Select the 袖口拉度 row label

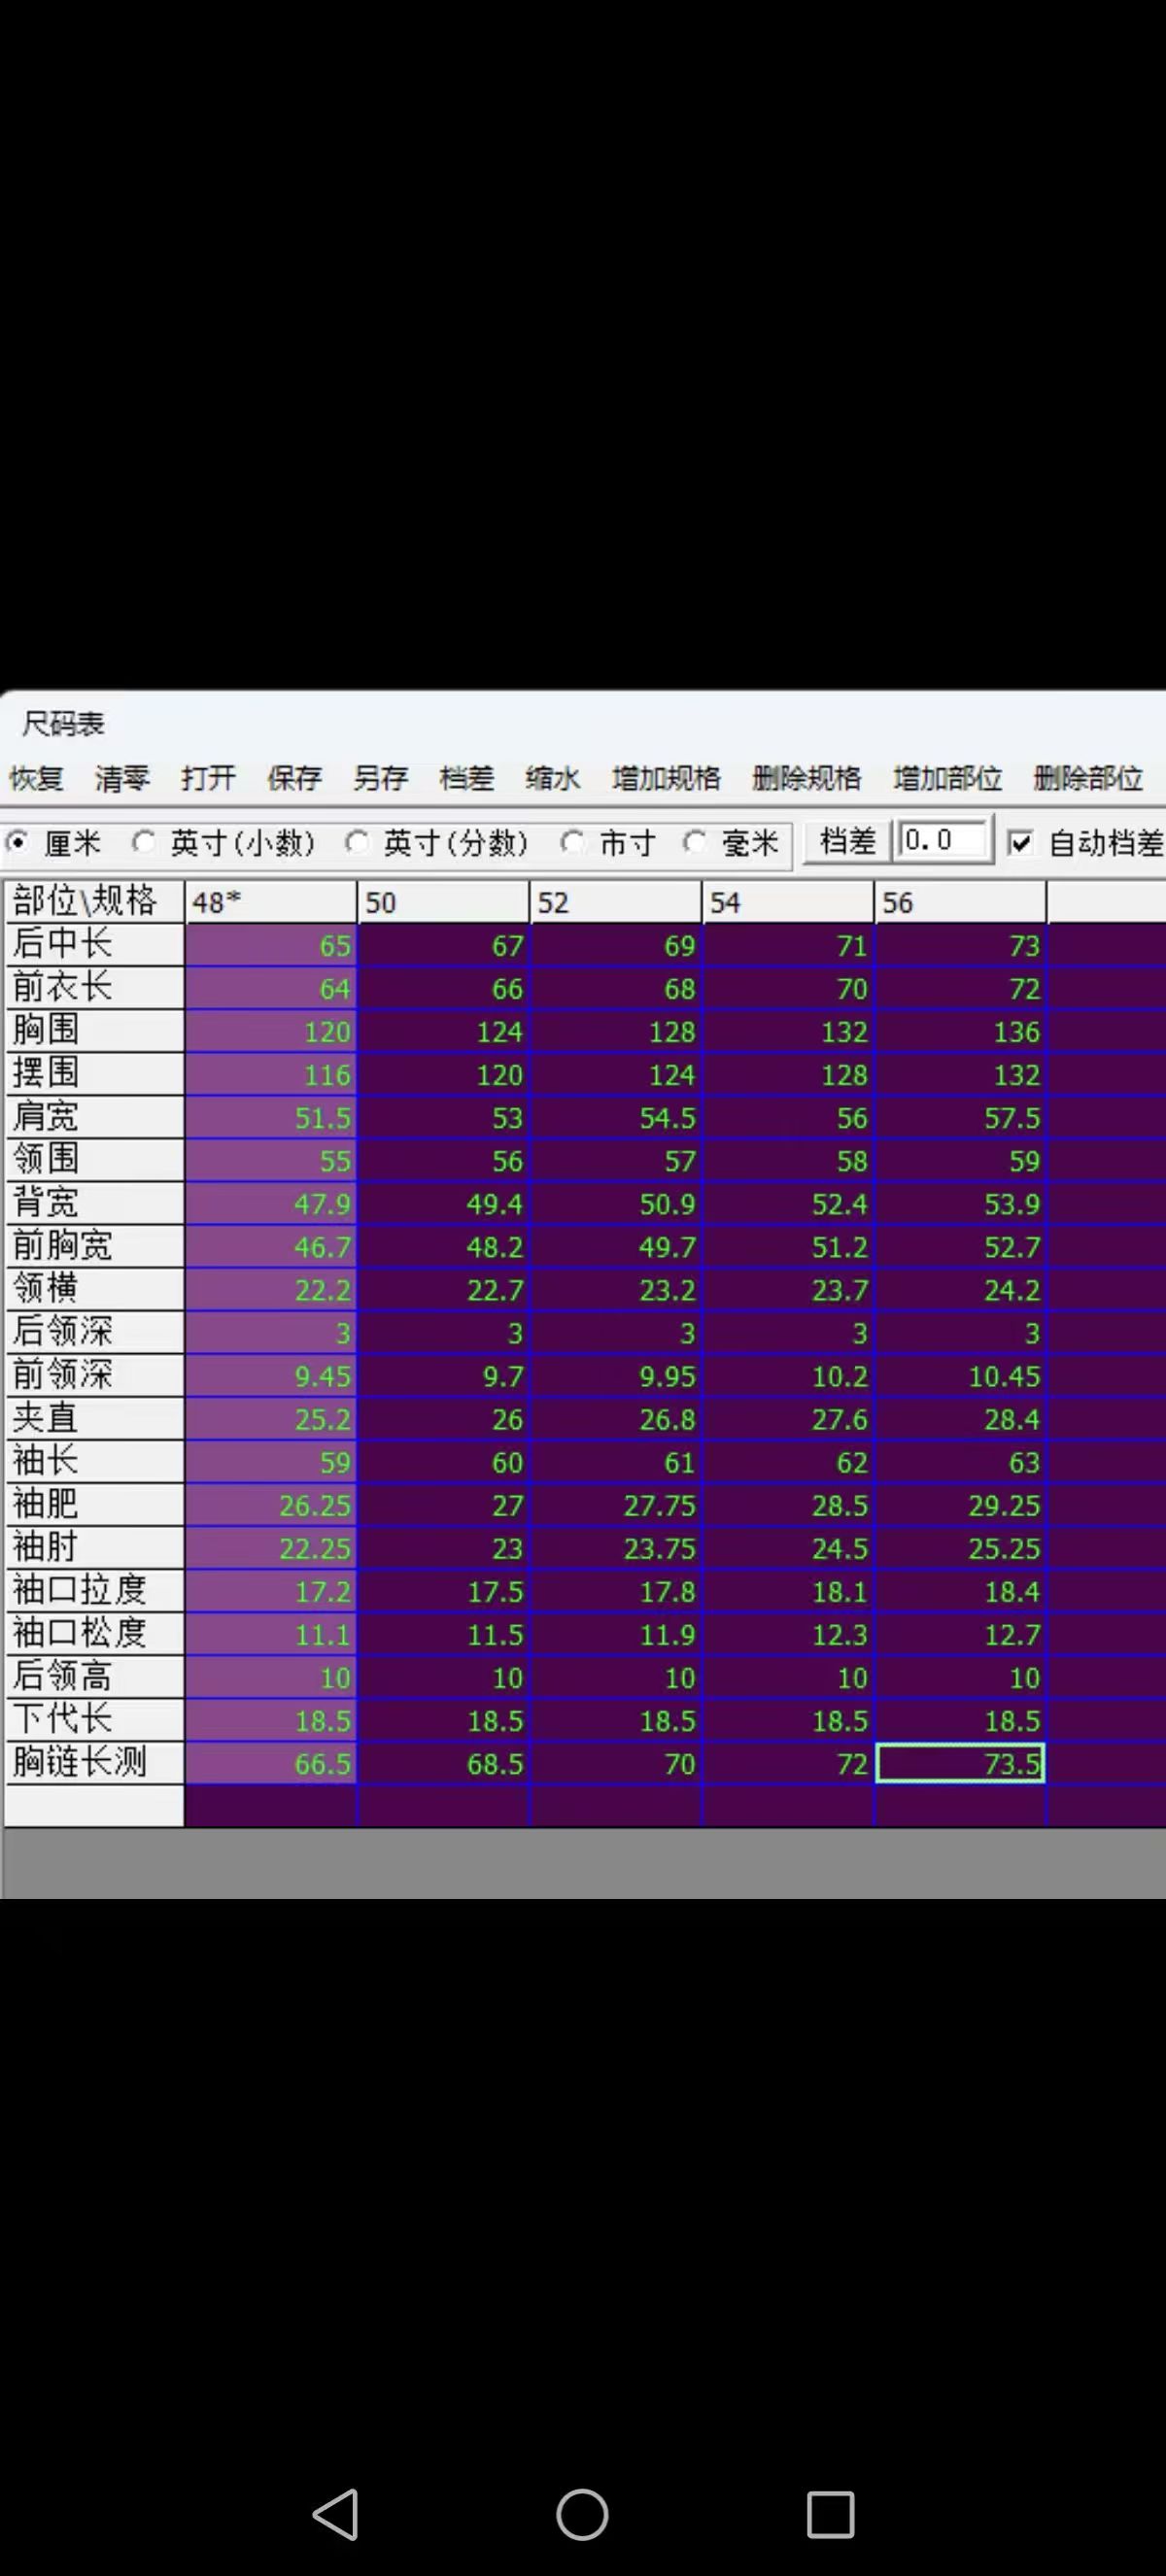(94, 1591)
